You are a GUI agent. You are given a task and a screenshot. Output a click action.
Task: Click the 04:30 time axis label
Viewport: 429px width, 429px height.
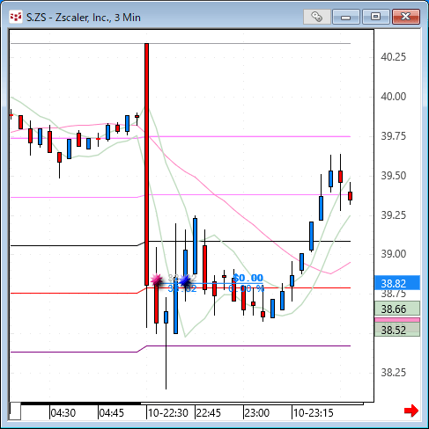[63, 413]
